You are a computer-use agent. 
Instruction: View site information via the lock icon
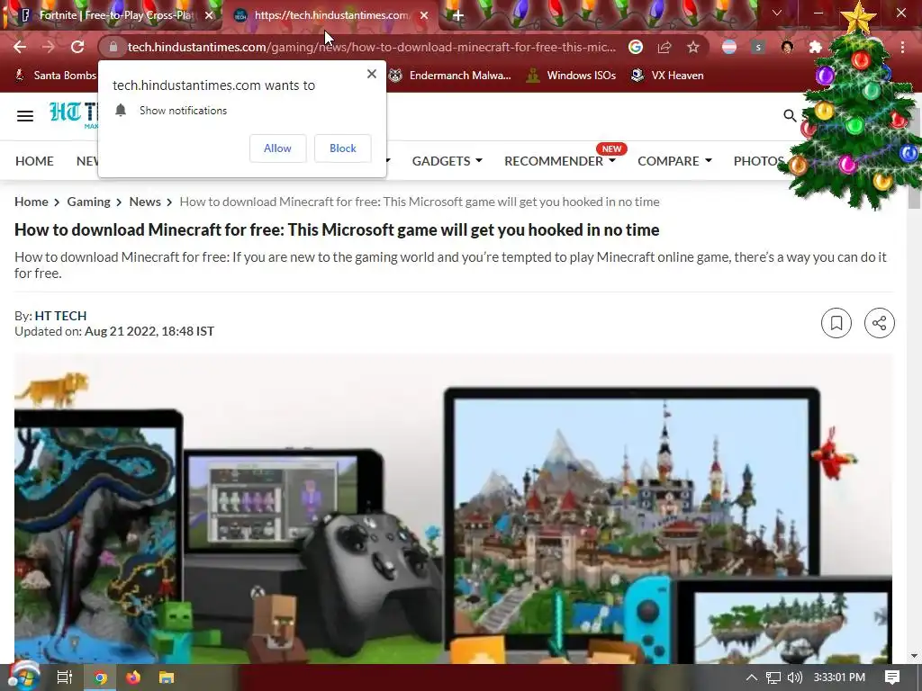coord(113,47)
